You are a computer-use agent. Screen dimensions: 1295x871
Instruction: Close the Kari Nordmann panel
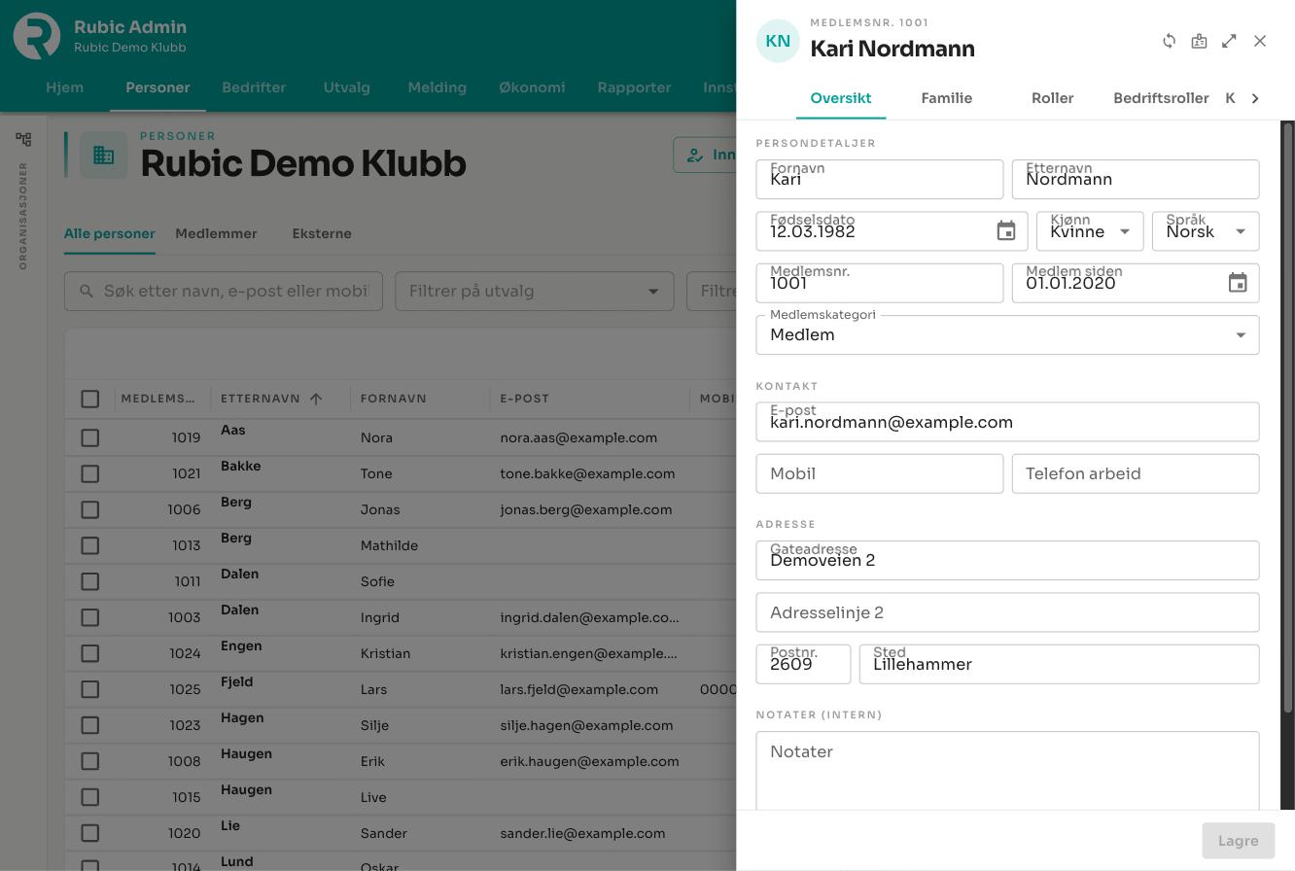coord(1260,41)
